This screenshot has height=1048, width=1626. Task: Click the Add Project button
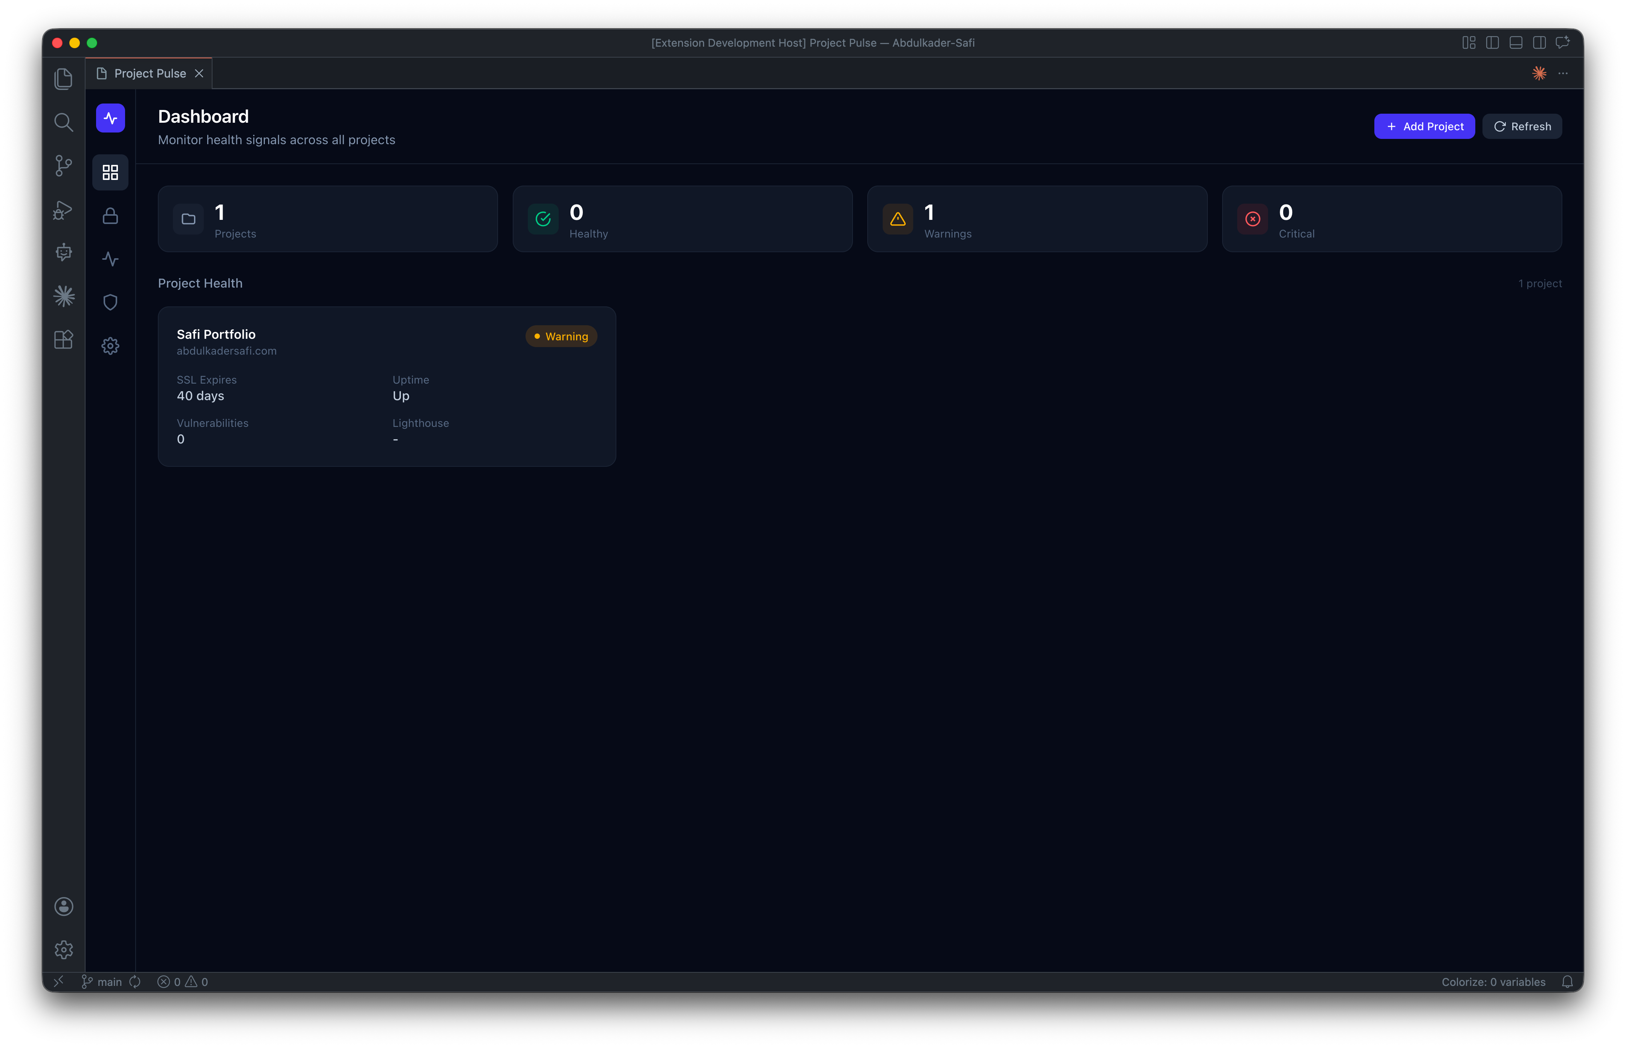tap(1424, 126)
